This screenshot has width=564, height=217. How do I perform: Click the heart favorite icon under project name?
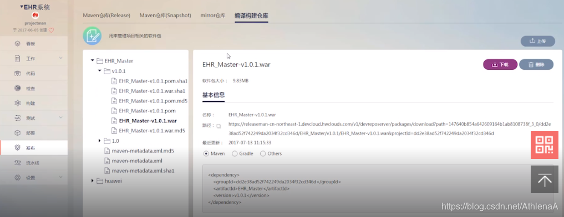[51, 30]
